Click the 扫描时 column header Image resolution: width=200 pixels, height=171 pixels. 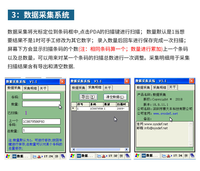tap(123, 104)
